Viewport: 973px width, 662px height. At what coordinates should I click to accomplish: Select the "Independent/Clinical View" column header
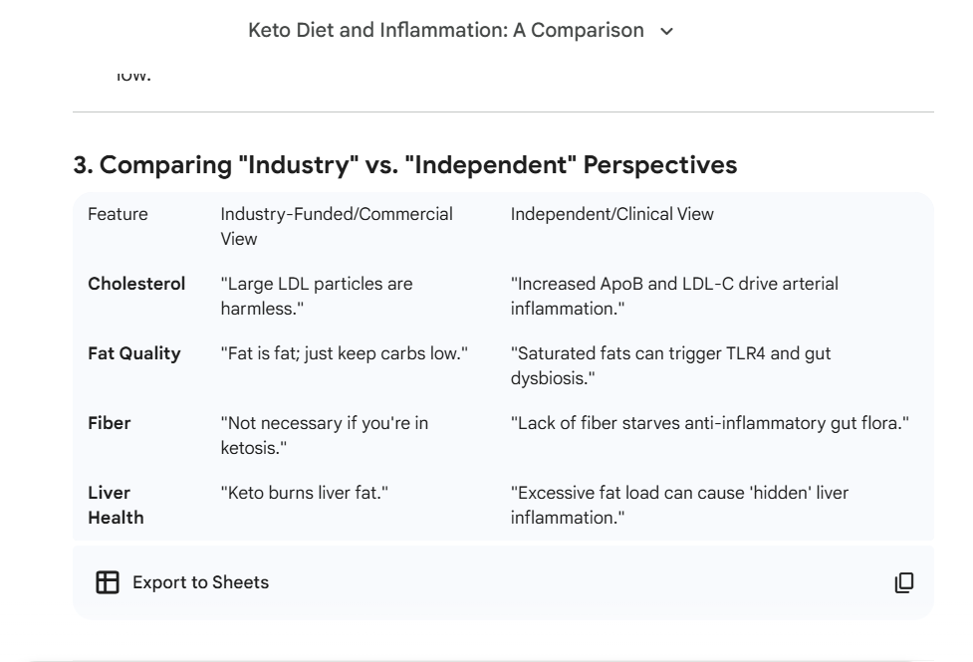[611, 214]
